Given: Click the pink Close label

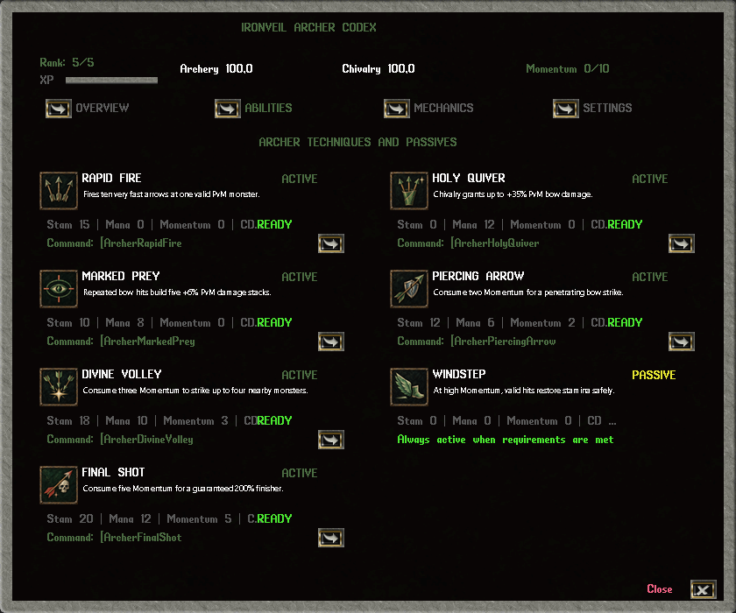Looking at the screenshot, I should click(x=660, y=589).
